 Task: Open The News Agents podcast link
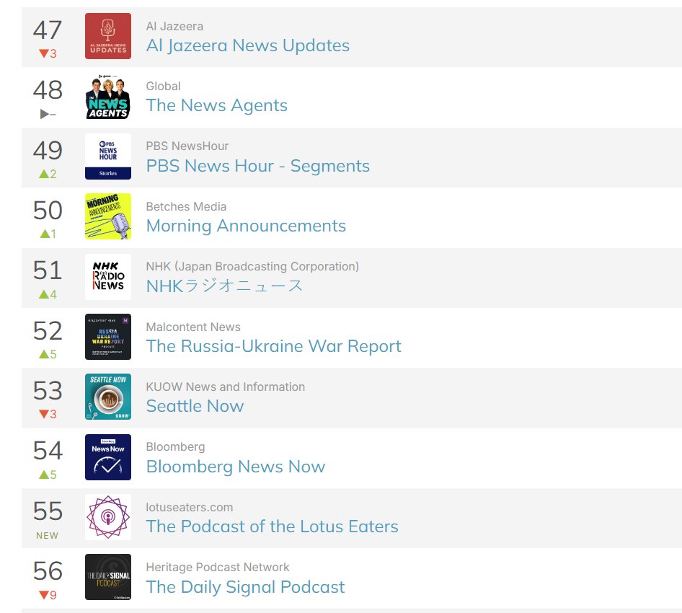click(216, 105)
